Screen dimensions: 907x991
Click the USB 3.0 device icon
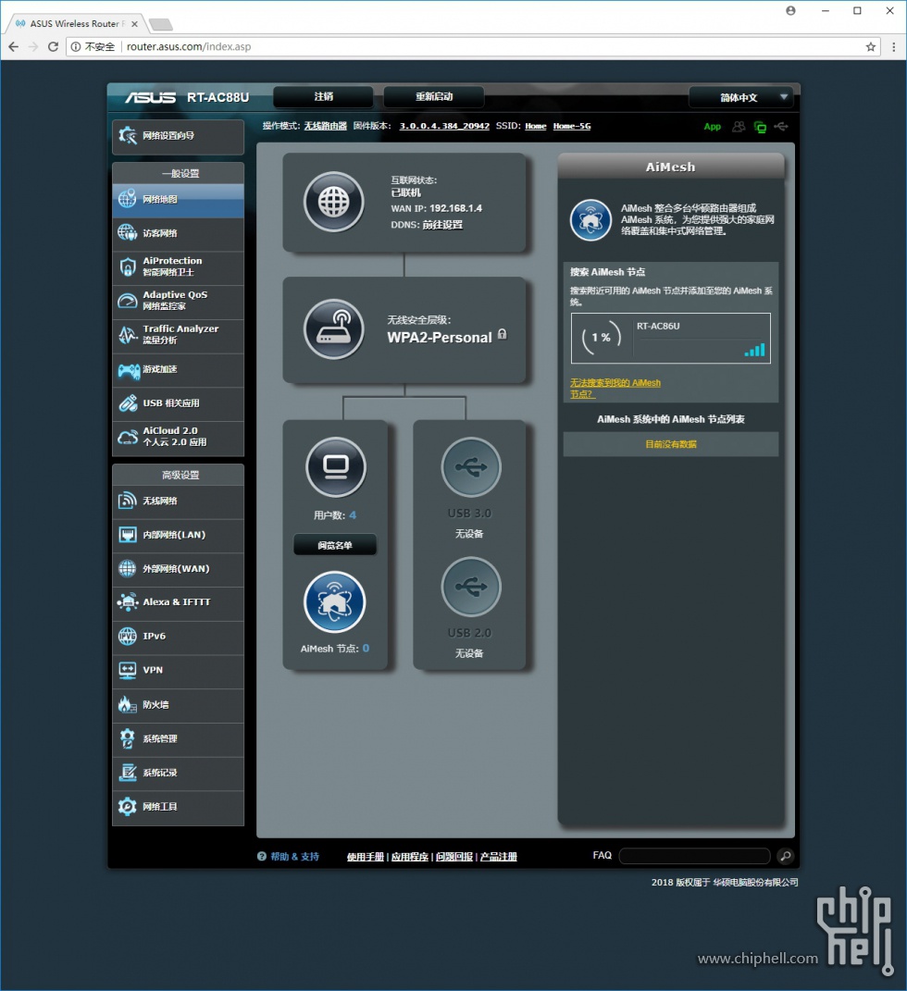click(471, 467)
